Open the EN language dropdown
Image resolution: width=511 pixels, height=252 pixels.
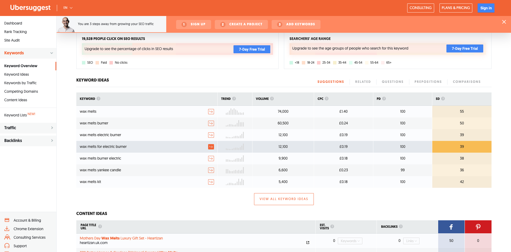click(x=68, y=8)
